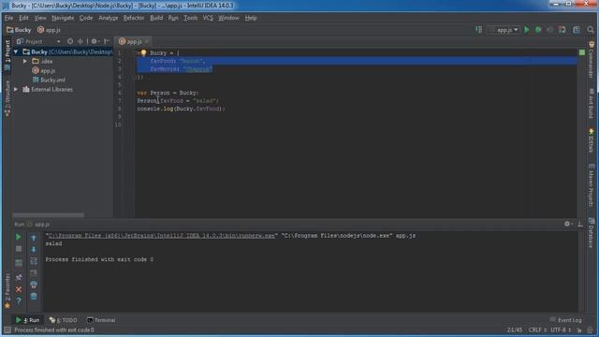Open Event Log tool window
Viewport: 599px width, 337px height.
565,320
